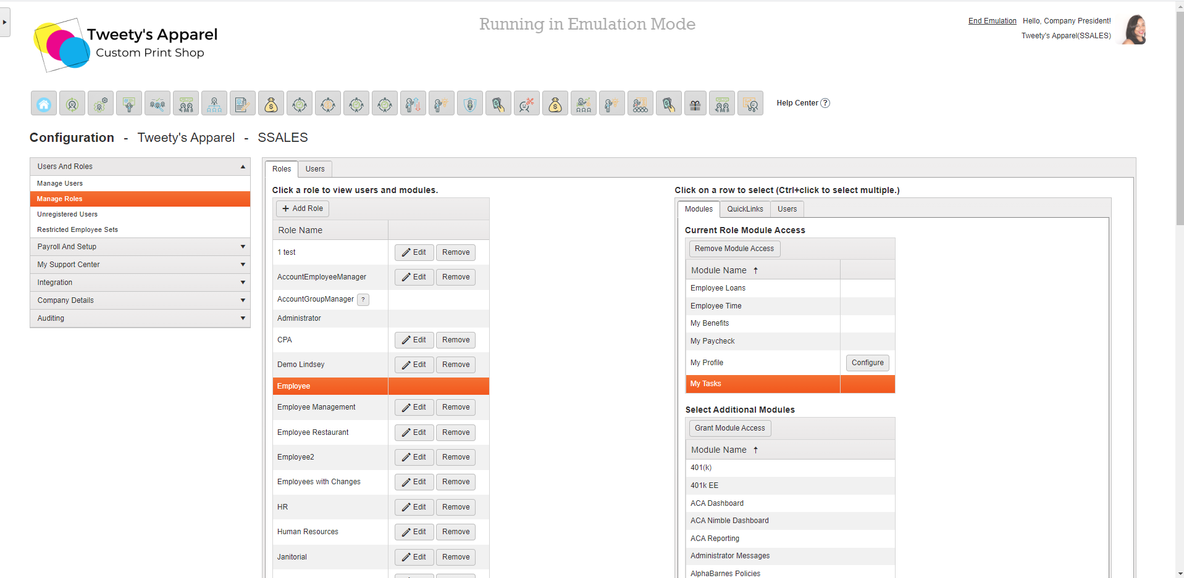Remove the Employee Restaurant role
This screenshot has height=578, width=1184.
pos(456,432)
